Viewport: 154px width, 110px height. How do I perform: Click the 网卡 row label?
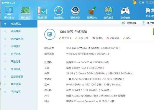[x=47, y=101]
